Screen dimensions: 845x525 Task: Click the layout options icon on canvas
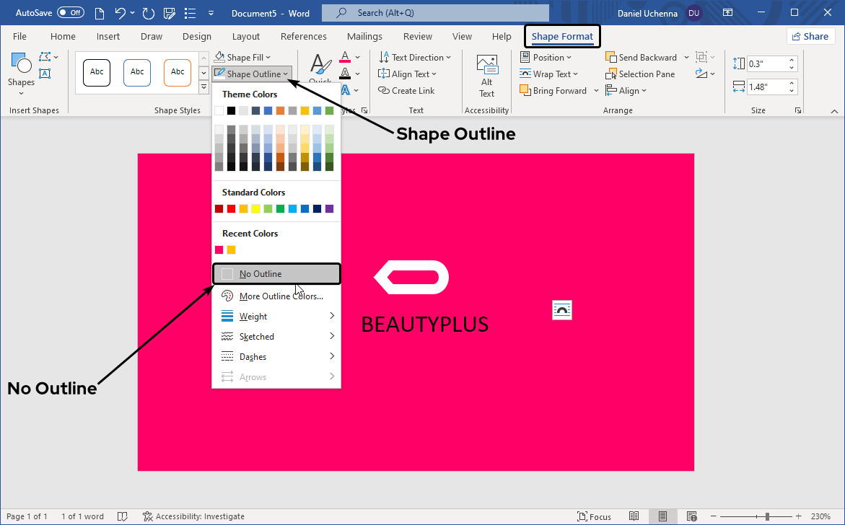pos(562,310)
